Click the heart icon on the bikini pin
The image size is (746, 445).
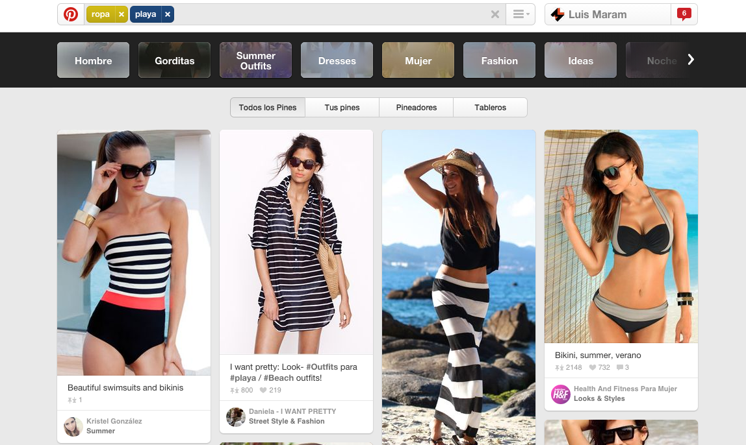tap(592, 367)
